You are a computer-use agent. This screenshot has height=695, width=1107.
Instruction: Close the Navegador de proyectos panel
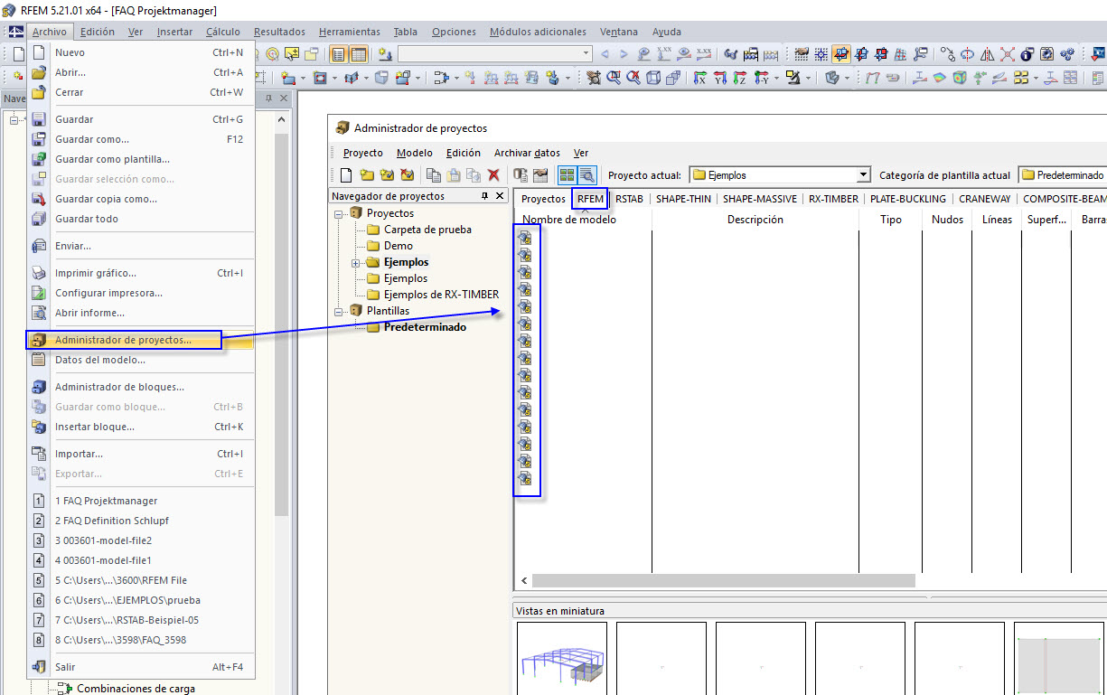click(500, 196)
